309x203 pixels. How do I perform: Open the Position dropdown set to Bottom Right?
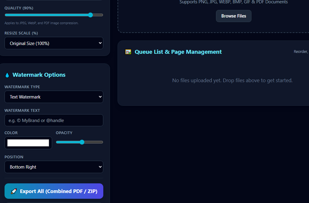tap(54, 167)
